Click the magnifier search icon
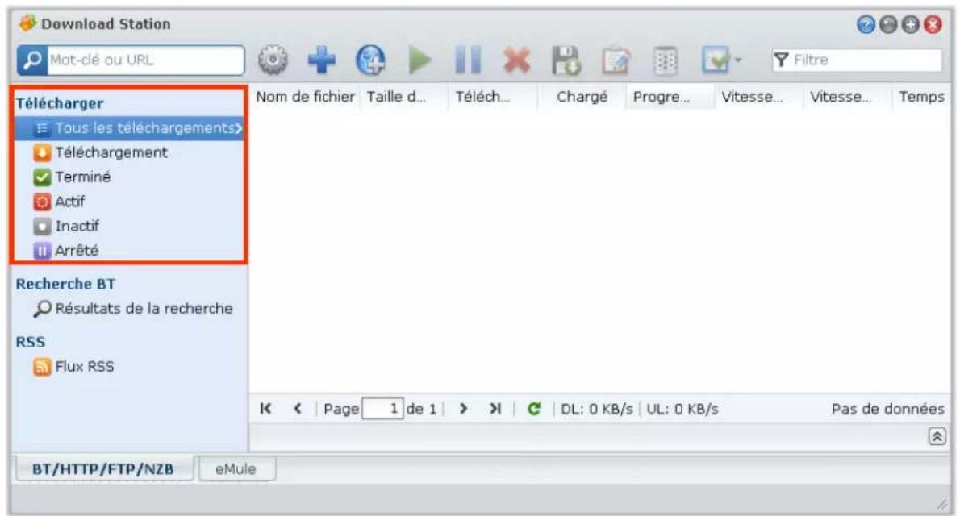The height and width of the screenshot is (516, 960). pyautogui.click(x=31, y=60)
